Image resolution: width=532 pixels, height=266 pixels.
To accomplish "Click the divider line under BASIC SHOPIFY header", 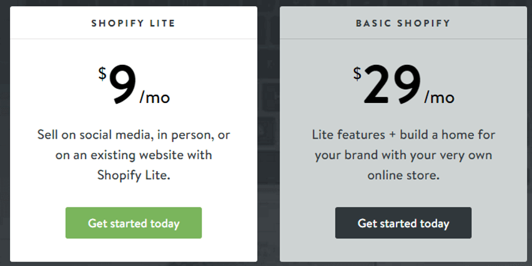I will pos(403,39).
